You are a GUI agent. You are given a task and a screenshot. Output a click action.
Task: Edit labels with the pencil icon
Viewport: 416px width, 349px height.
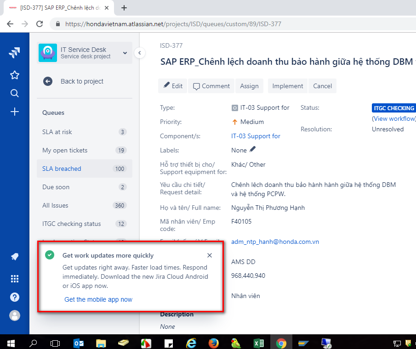(252, 149)
